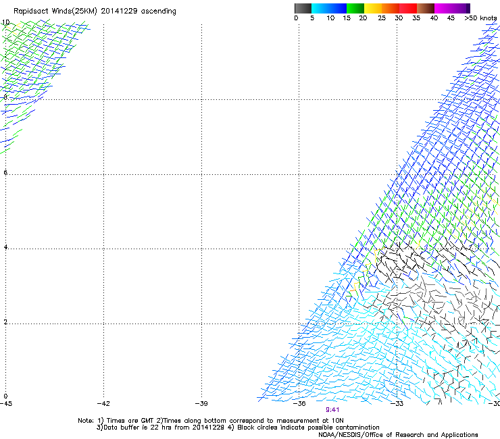Click the brown 35-40 knots legend segment

tap(426, 8)
